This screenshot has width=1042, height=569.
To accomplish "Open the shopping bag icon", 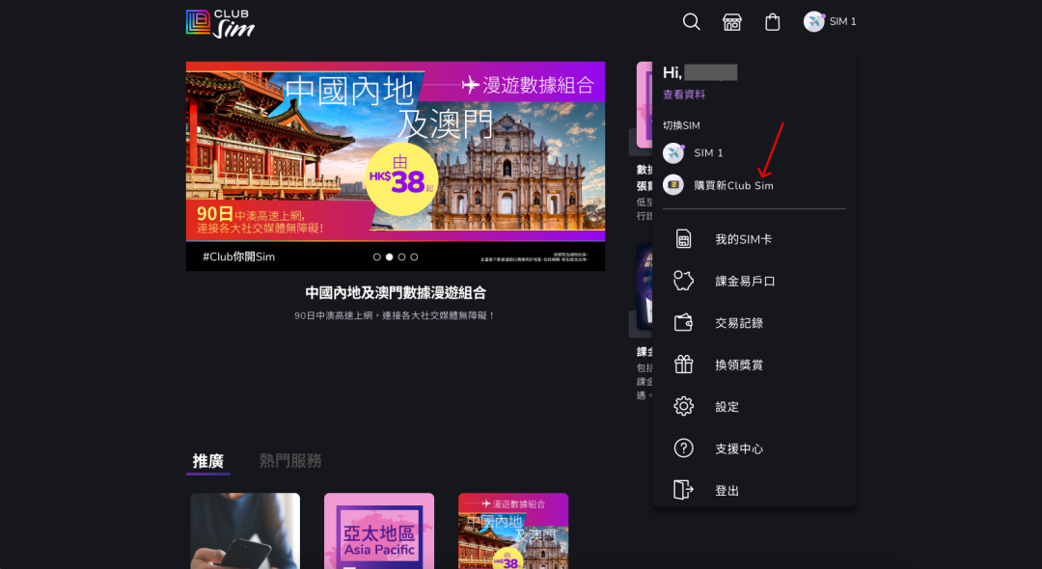I will click(772, 21).
